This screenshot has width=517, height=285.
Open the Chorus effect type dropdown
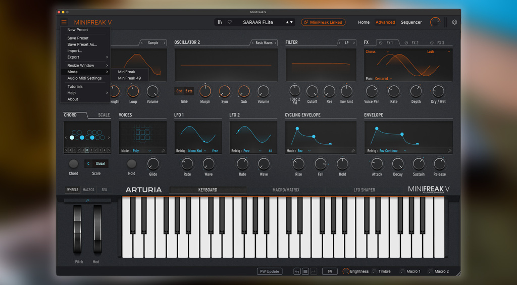pyautogui.click(x=377, y=52)
